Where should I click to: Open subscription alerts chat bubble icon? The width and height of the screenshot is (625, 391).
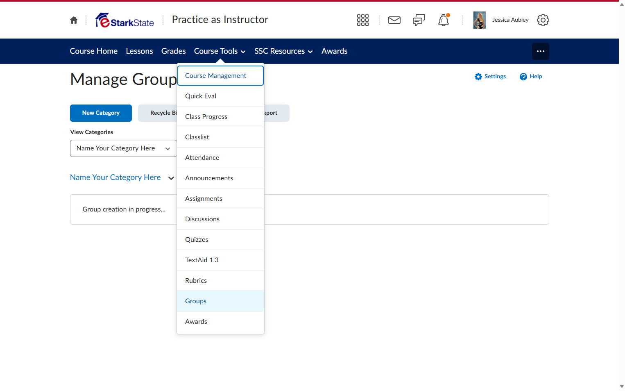[419, 20]
